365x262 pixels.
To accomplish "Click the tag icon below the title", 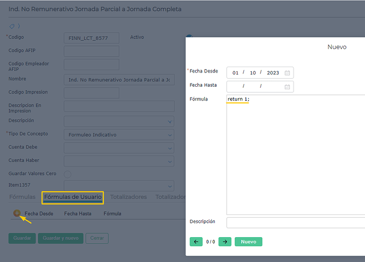I will (x=12, y=26).
